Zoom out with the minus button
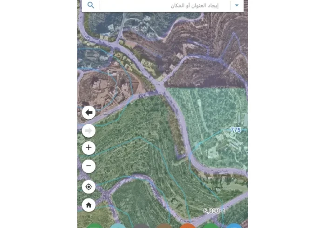The image size is (326, 228). (89, 166)
